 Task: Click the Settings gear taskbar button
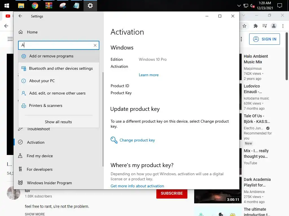tap(90, 6)
